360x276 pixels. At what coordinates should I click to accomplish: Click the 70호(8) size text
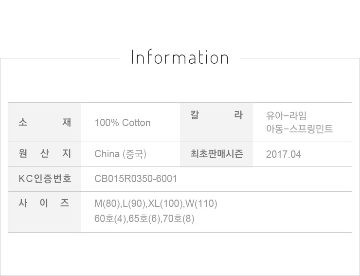(178, 219)
